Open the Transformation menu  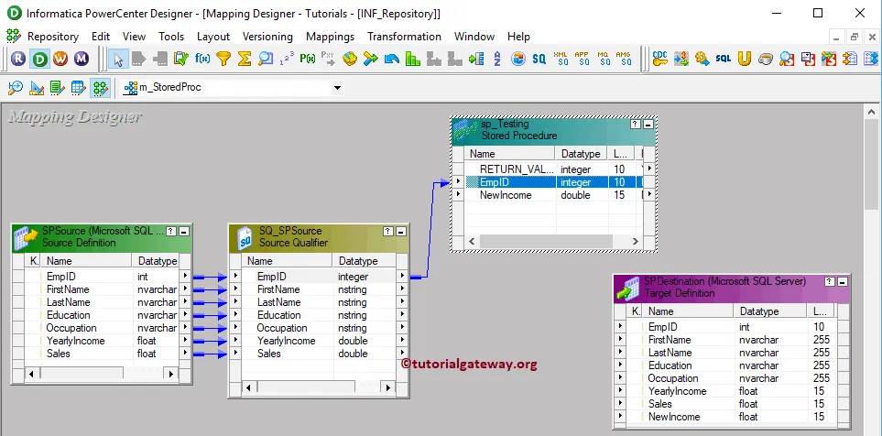(404, 37)
